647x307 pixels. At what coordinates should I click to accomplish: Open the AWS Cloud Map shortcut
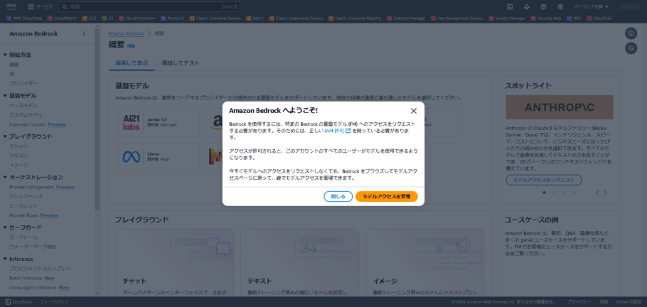(24, 18)
